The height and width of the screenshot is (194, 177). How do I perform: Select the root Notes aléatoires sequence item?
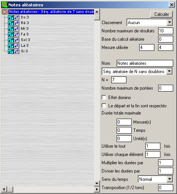tap(51, 12)
